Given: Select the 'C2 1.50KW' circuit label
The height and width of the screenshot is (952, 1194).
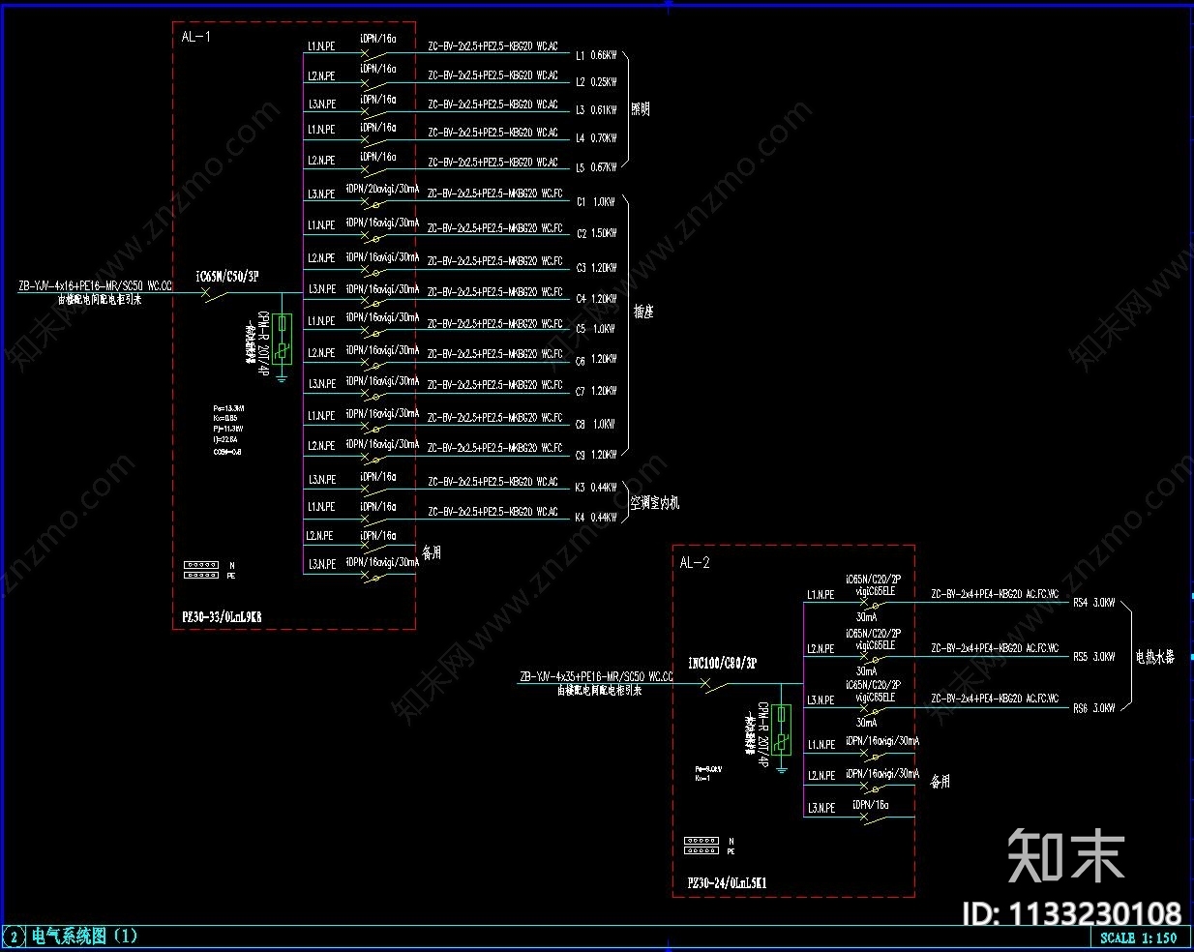Looking at the screenshot, I should pos(596,233).
